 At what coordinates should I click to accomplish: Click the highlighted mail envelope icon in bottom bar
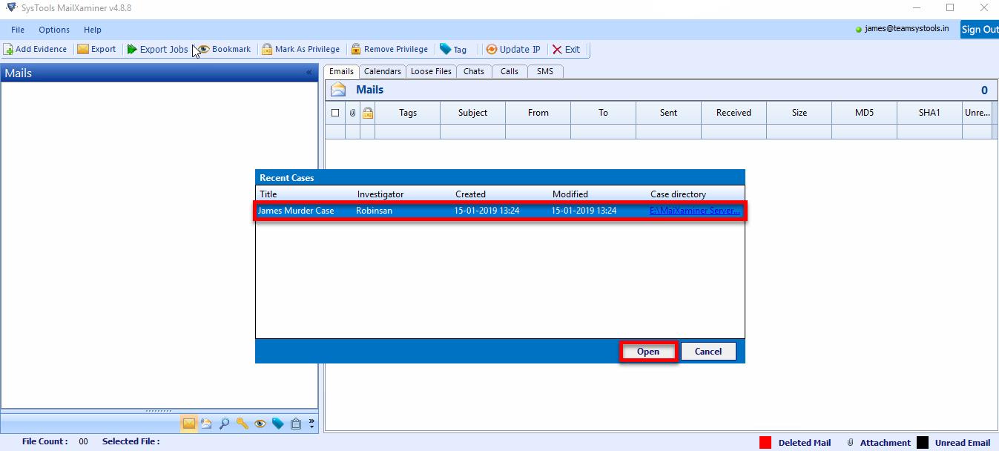(x=189, y=424)
